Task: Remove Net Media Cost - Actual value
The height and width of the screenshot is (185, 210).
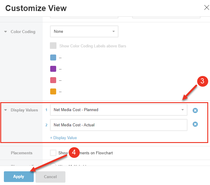Action: (x=195, y=124)
